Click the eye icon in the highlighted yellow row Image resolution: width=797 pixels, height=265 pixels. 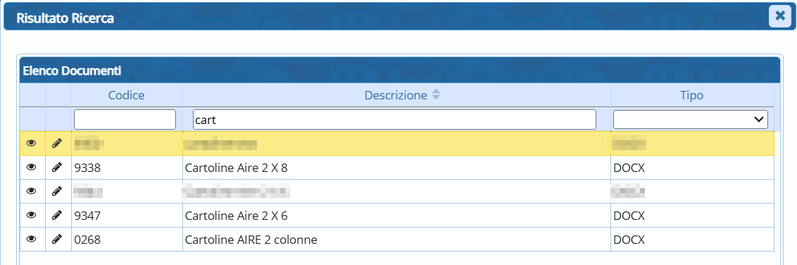[32, 144]
